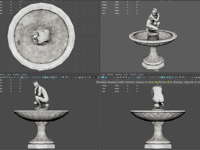Click Select Camera icon in back-view panel
Image resolution: width=200 pixels, height=150 pixels.
click(118, 77)
